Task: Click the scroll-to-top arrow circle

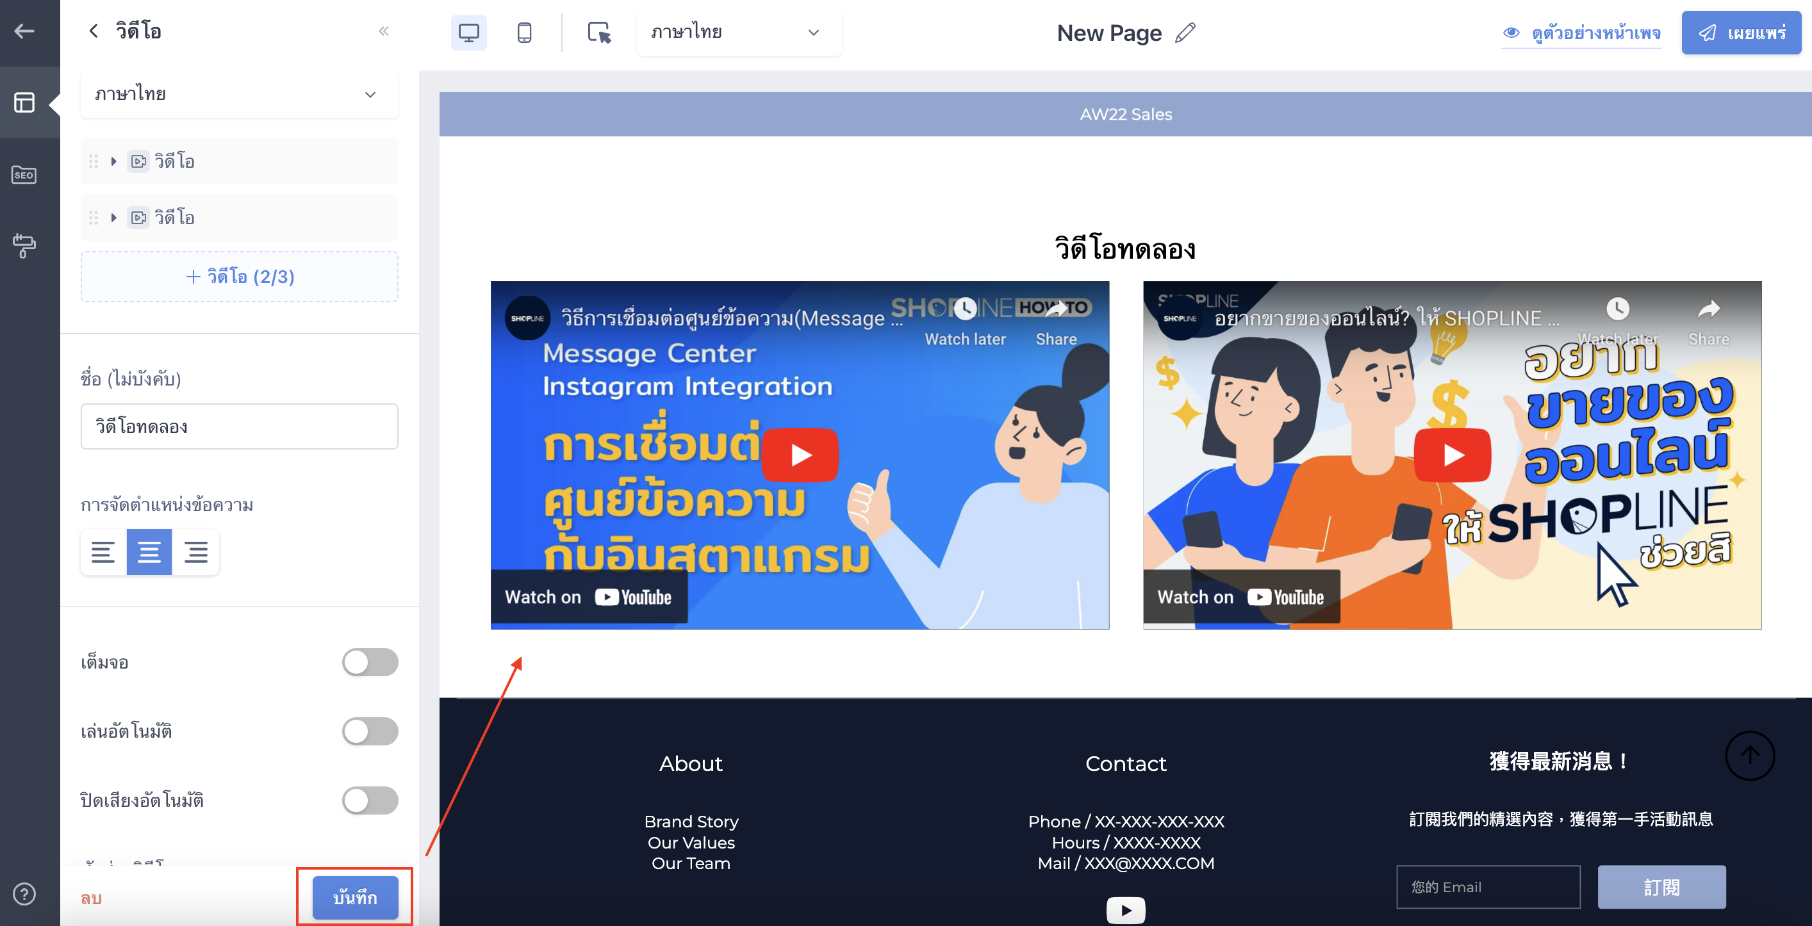Action: click(1749, 755)
